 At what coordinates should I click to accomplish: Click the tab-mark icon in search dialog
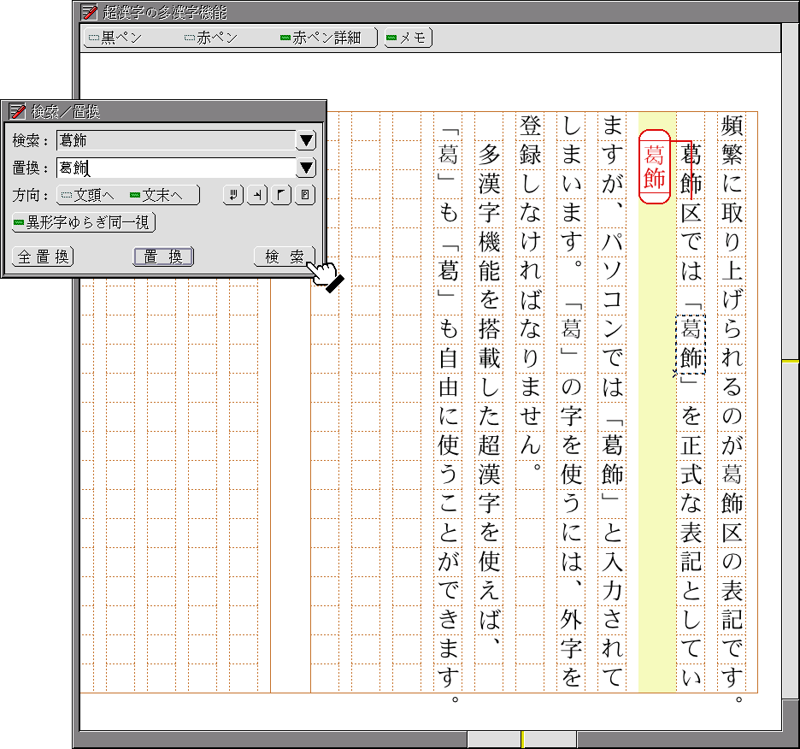click(256, 196)
